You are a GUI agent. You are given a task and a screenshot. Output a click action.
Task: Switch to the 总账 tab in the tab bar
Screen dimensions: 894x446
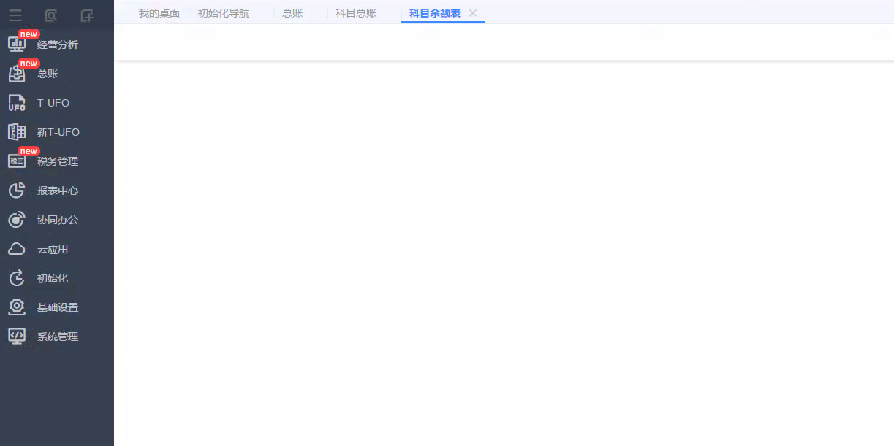[x=292, y=13]
